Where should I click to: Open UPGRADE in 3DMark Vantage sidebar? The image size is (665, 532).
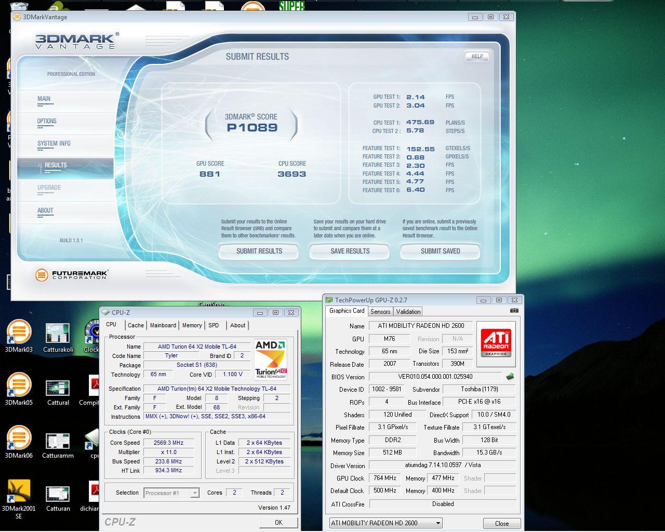pos(65,190)
